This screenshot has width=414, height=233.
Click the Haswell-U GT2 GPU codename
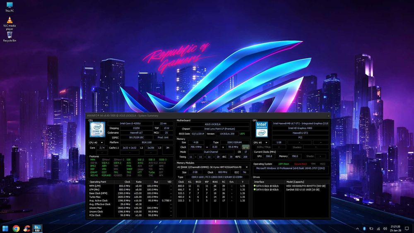tap(300, 133)
